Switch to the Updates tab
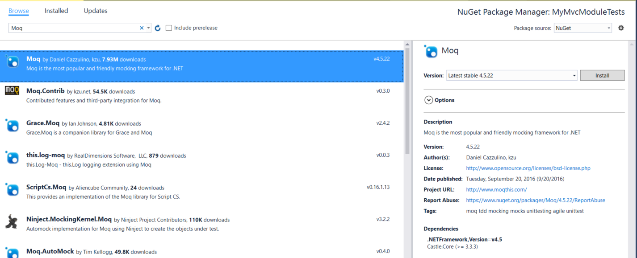 pos(96,11)
